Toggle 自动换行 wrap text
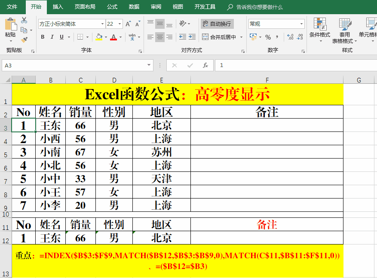 click(217, 24)
